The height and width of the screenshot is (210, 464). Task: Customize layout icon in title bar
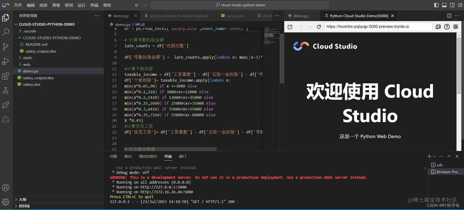pos(460,5)
